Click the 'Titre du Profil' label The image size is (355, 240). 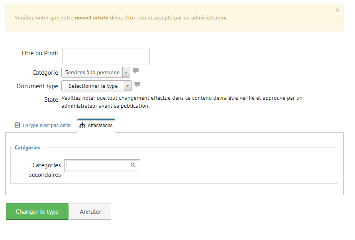(39, 53)
